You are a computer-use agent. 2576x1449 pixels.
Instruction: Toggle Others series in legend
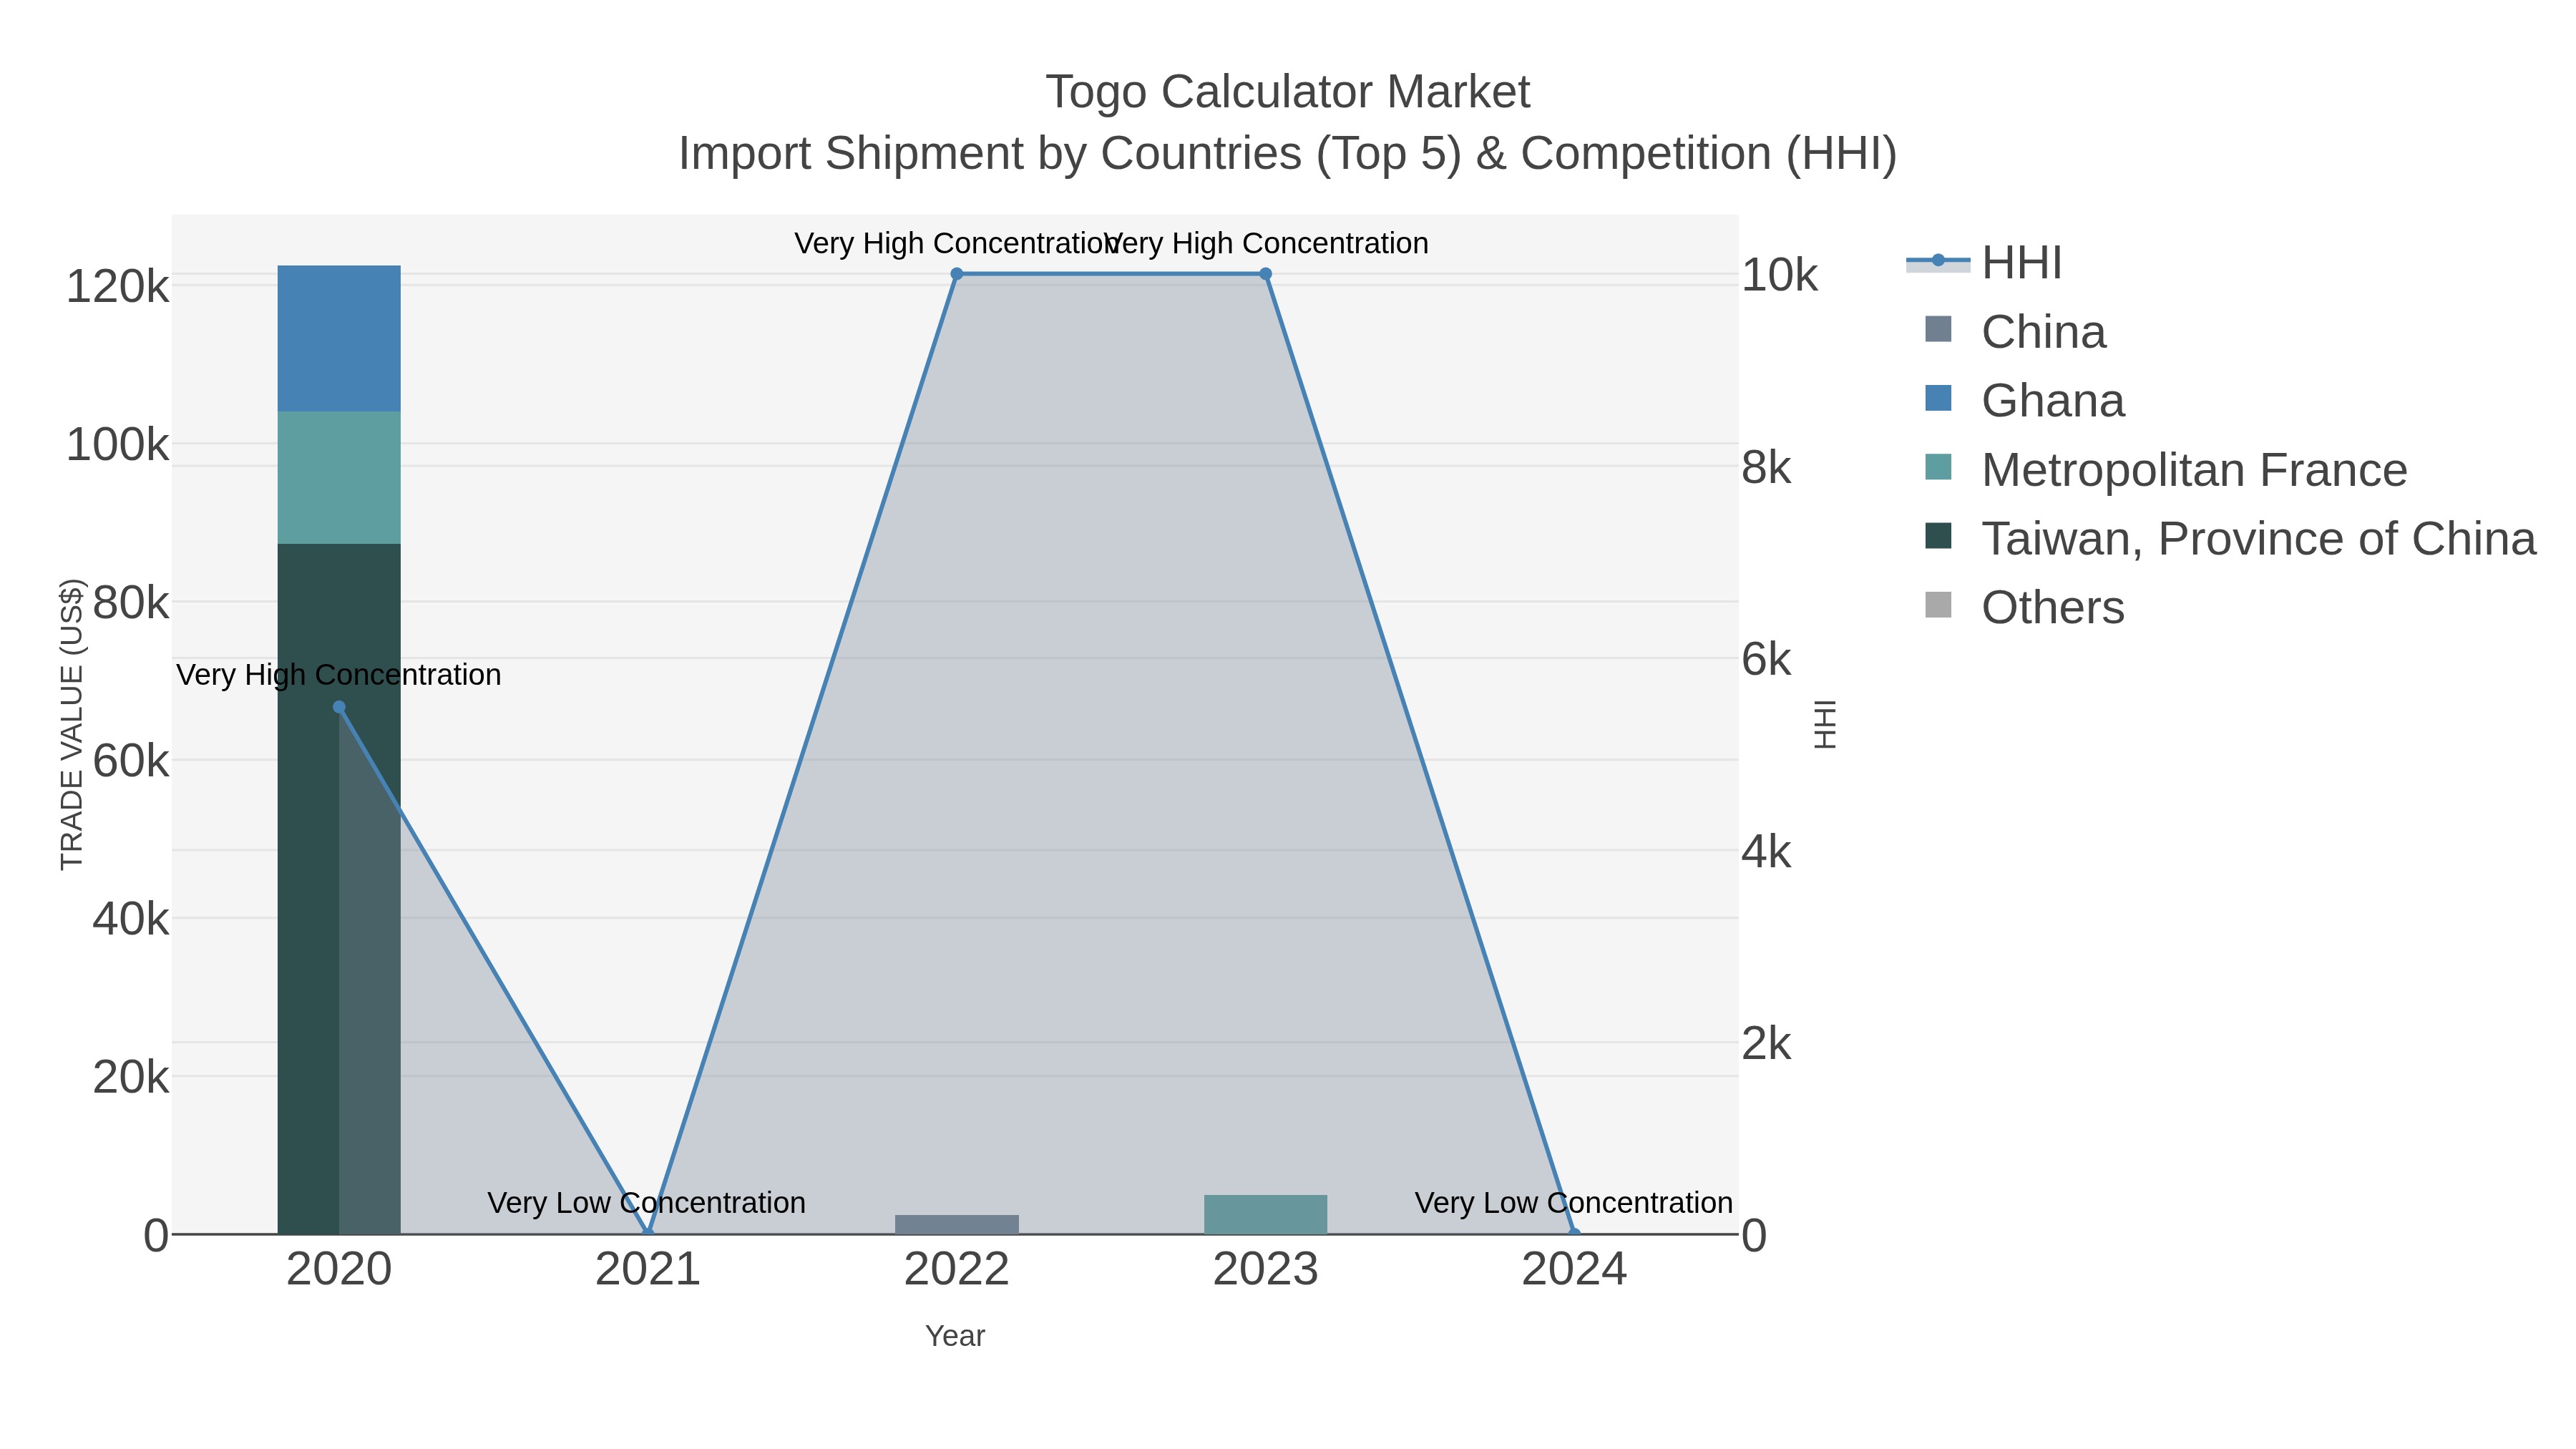click(x=2024, y=608)
